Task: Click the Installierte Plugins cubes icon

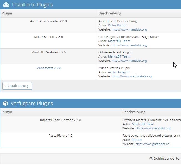Action: (x=6, y=5)
